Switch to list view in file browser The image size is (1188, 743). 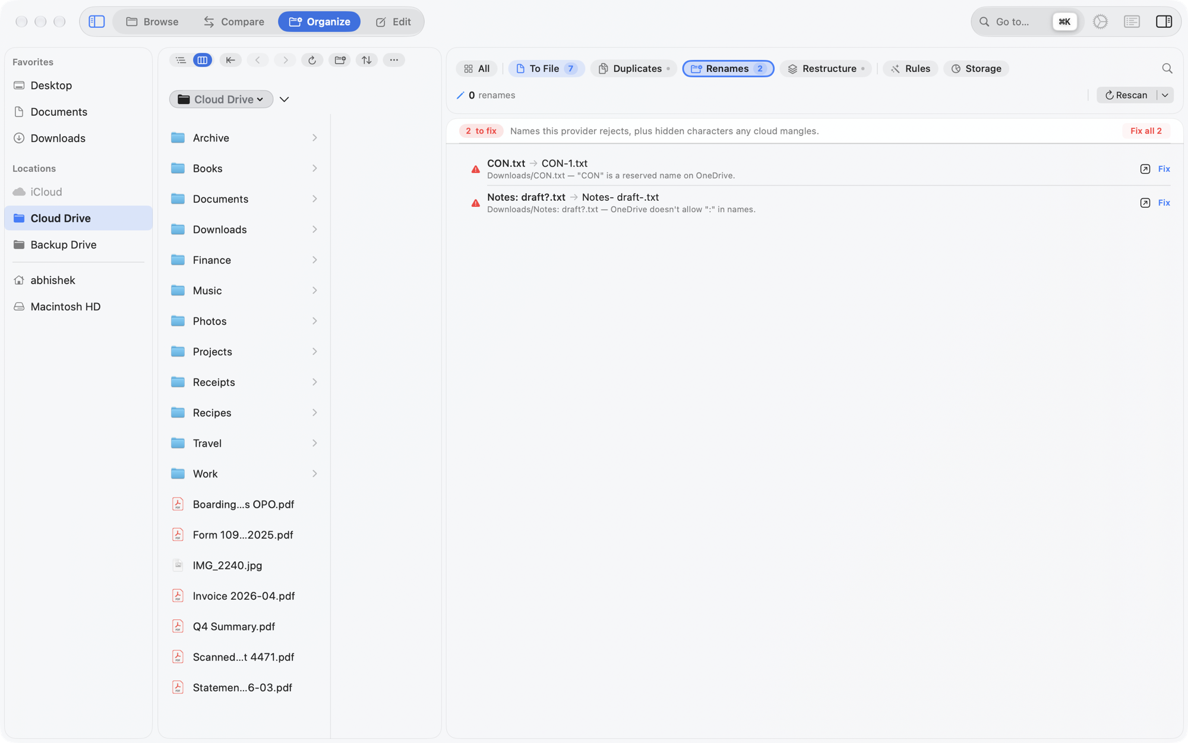point(181,60)
